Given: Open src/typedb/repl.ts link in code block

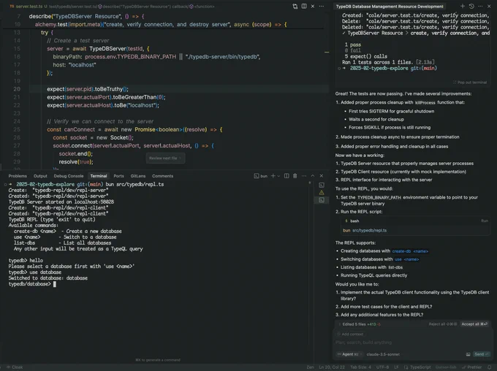Looking at the screenshot, I should [x=369, y=230].
